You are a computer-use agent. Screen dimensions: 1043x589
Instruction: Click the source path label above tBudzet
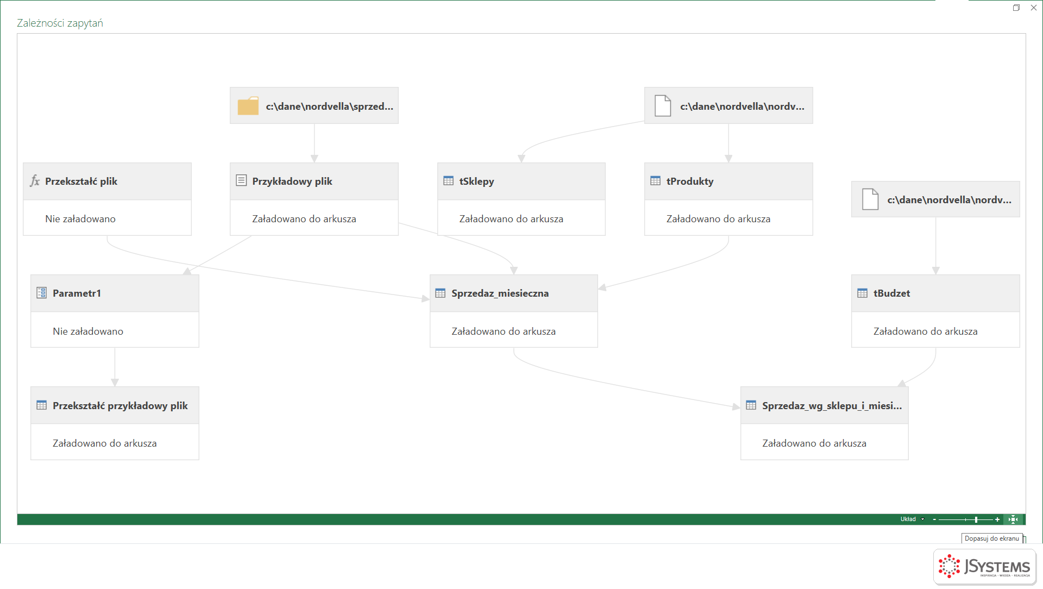click(950, 200)
